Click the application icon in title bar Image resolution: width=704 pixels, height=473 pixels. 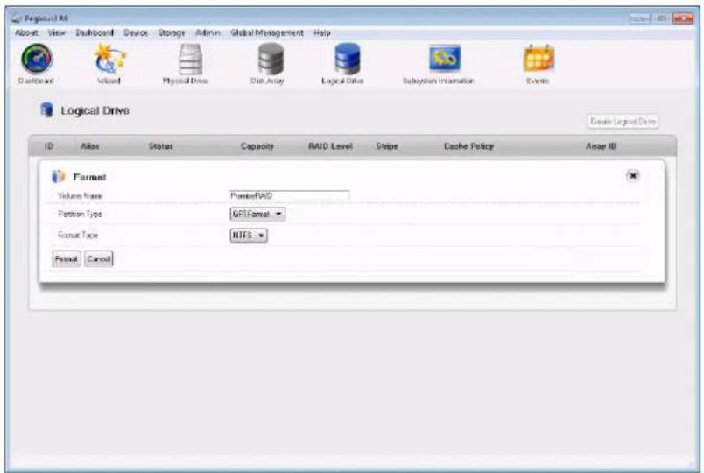[x=17, y=18]
